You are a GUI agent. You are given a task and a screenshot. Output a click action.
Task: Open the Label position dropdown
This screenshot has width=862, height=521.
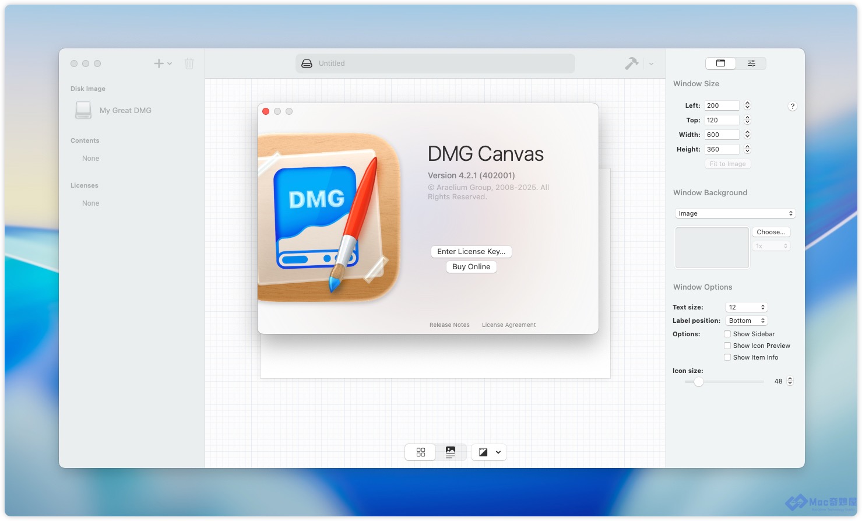click(746, 321)
